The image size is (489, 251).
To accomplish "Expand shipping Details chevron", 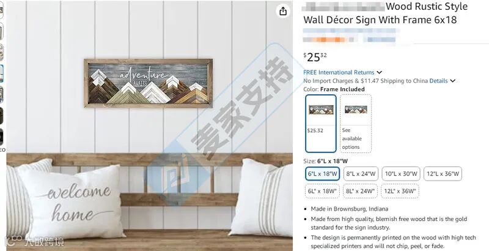I will [452, 81].
